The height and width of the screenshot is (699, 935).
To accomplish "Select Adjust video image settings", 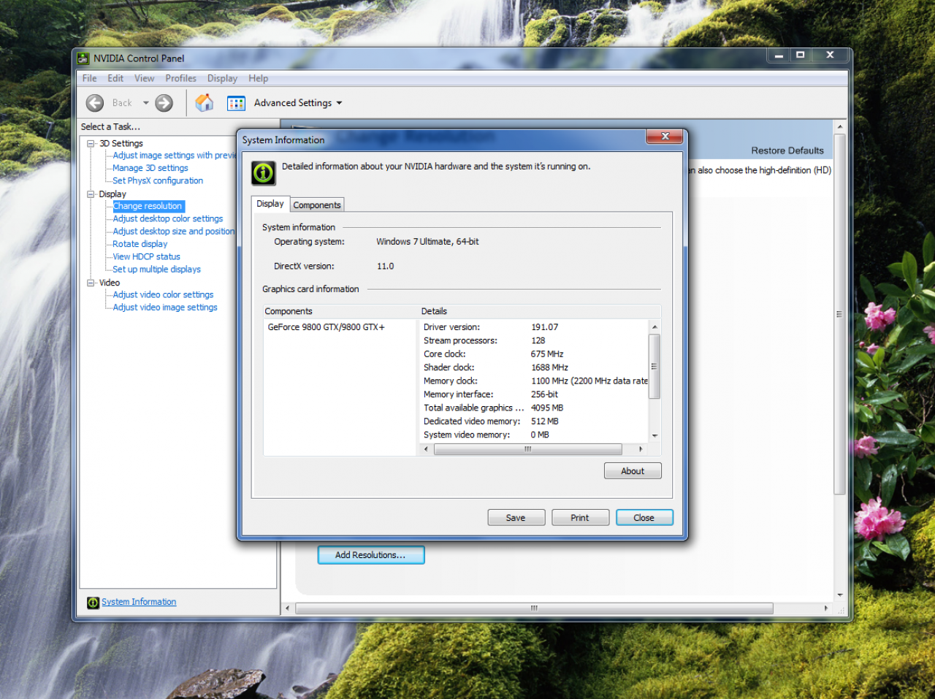I will (x=165, y=308).
